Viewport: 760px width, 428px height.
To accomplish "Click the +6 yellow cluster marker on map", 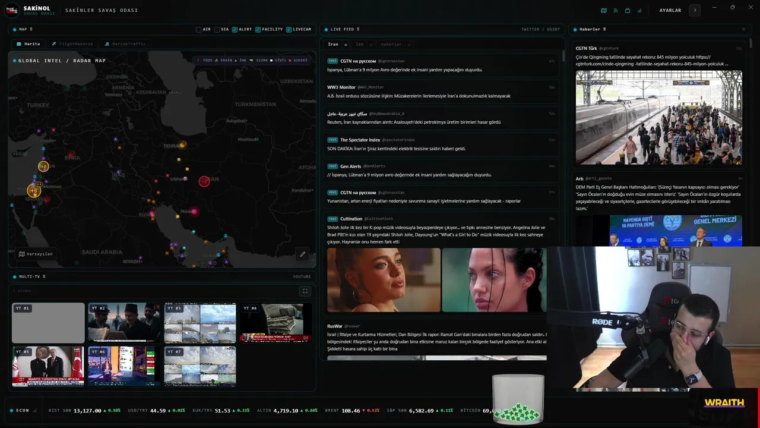I will click(x=34, y=191).
